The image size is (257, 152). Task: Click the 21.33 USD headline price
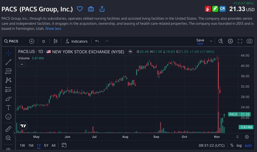coord(242,9)
